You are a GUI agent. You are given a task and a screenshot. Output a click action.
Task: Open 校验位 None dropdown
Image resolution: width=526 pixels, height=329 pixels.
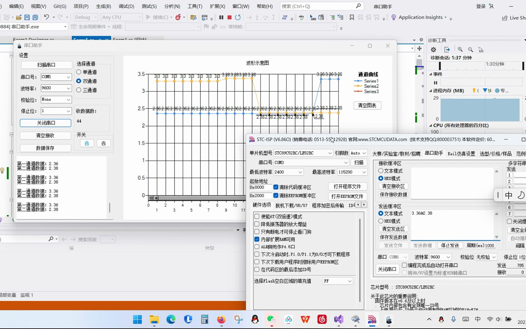coord(68,100)
